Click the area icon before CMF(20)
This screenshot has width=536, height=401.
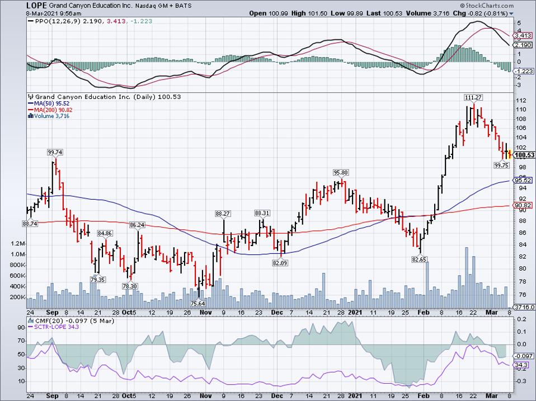[x=31, y=320]
